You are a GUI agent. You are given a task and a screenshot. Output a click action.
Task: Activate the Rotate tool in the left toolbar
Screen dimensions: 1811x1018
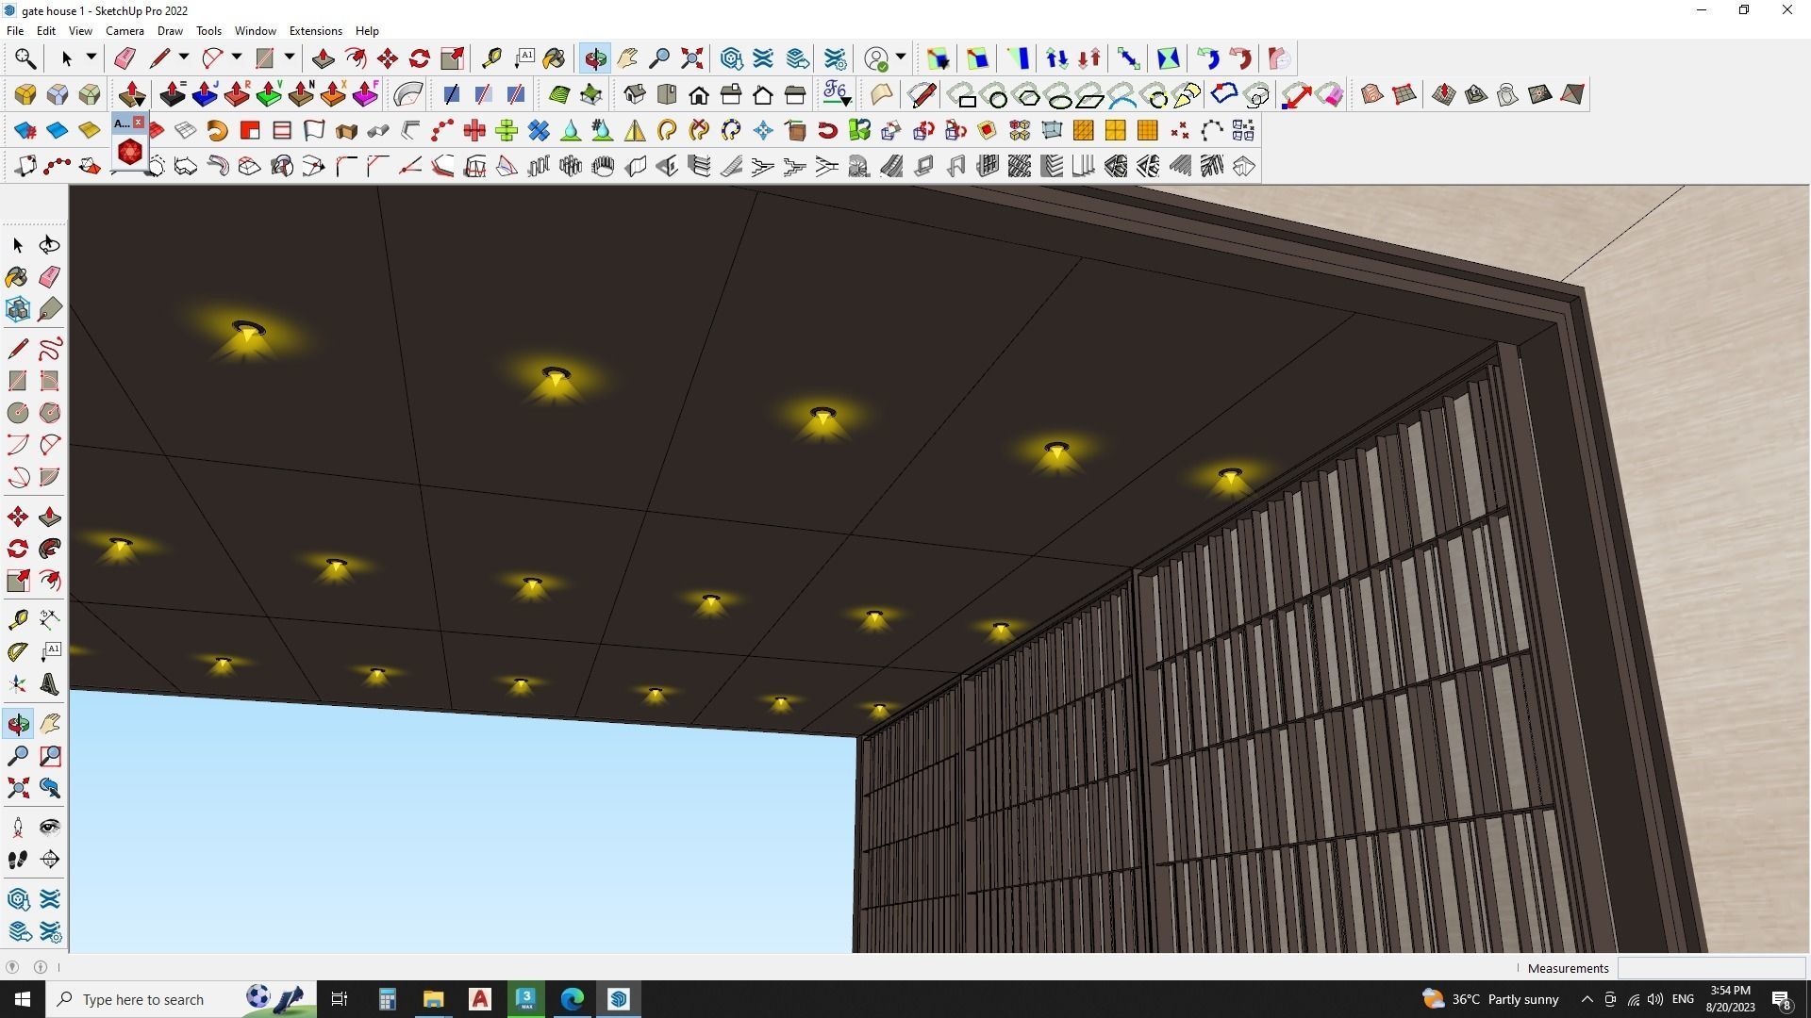[17, 548]
